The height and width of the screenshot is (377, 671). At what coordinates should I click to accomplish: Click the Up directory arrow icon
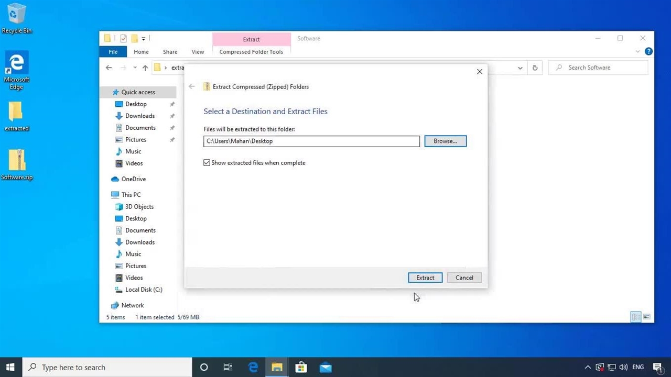tap(145, 68)
